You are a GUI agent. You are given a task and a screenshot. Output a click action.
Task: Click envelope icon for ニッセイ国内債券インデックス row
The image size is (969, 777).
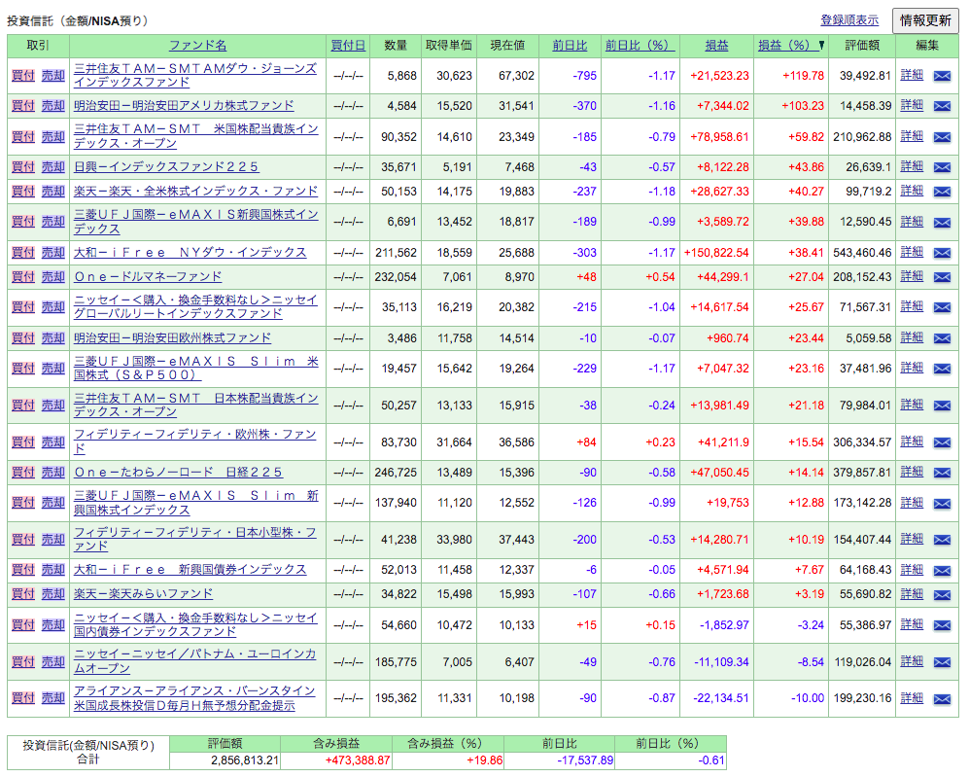pos(941,625)
